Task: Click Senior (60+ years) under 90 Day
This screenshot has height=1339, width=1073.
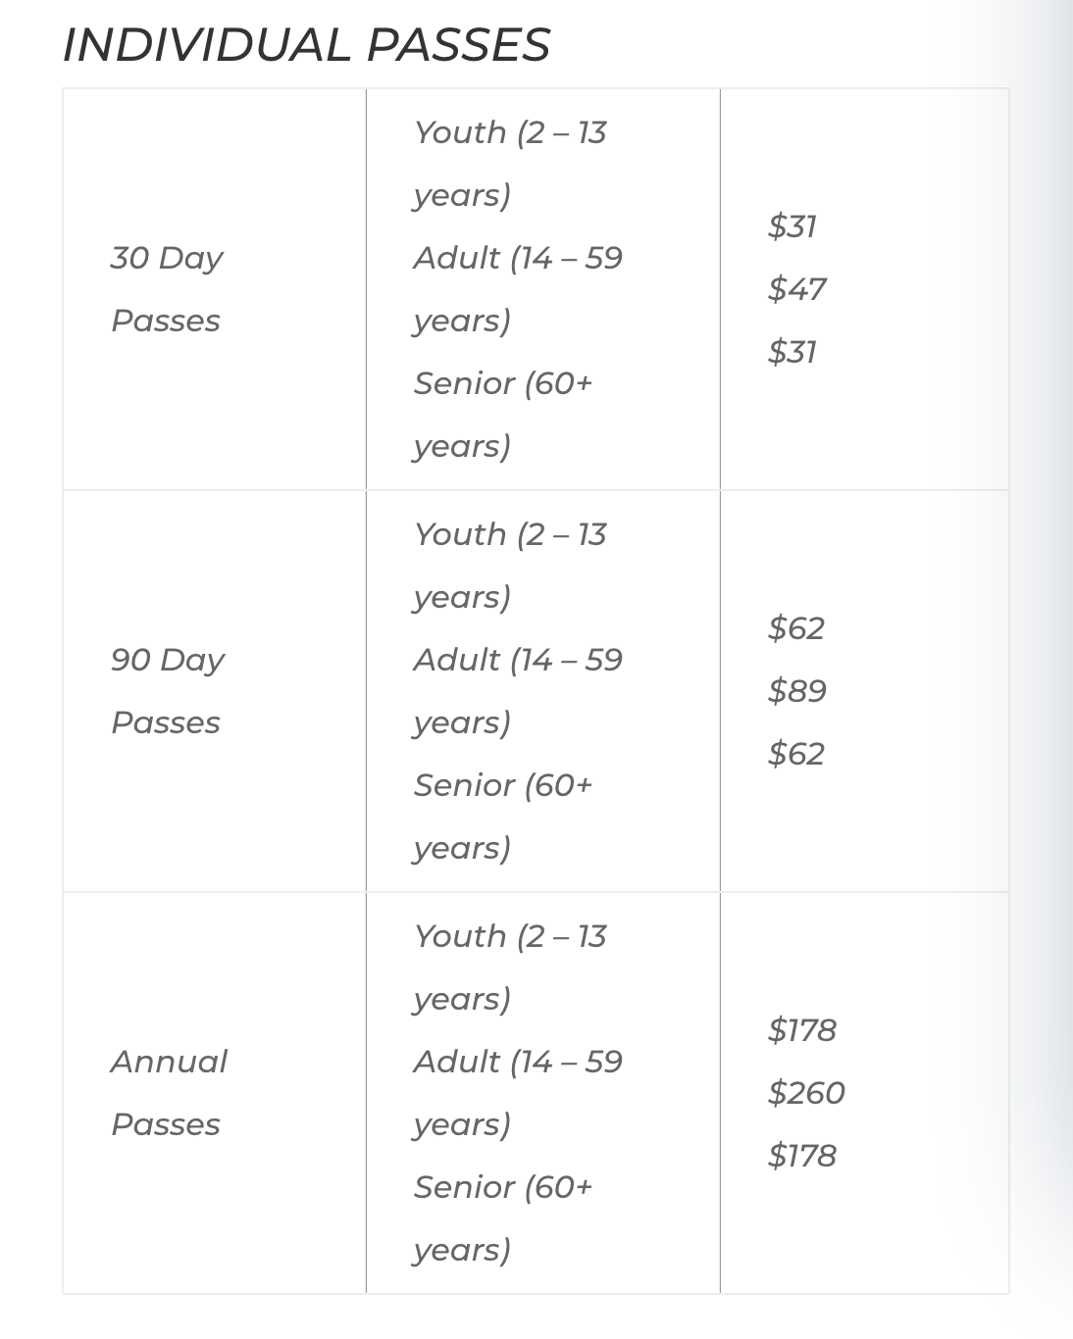Action: [503, 817]
